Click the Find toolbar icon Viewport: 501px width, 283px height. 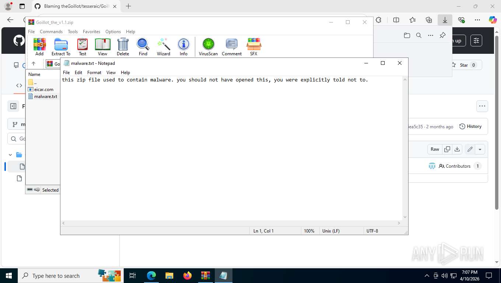pos(143,47)
